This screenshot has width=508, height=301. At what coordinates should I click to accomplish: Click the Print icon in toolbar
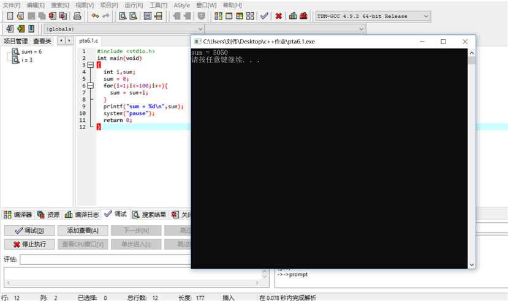77,16
